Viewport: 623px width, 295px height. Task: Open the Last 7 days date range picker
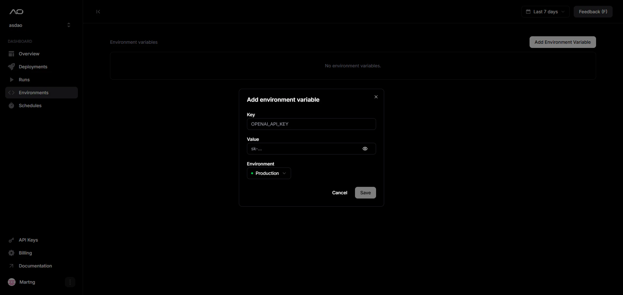[x=545, y=11]
